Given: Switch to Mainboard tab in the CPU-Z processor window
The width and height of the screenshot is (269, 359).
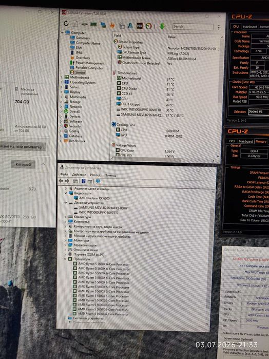Looking at the screenshot, I should tap(250, 27).
